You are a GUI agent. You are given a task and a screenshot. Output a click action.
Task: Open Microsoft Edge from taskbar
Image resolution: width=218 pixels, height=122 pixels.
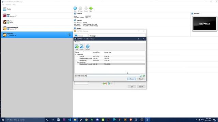[x=114, y=120]
